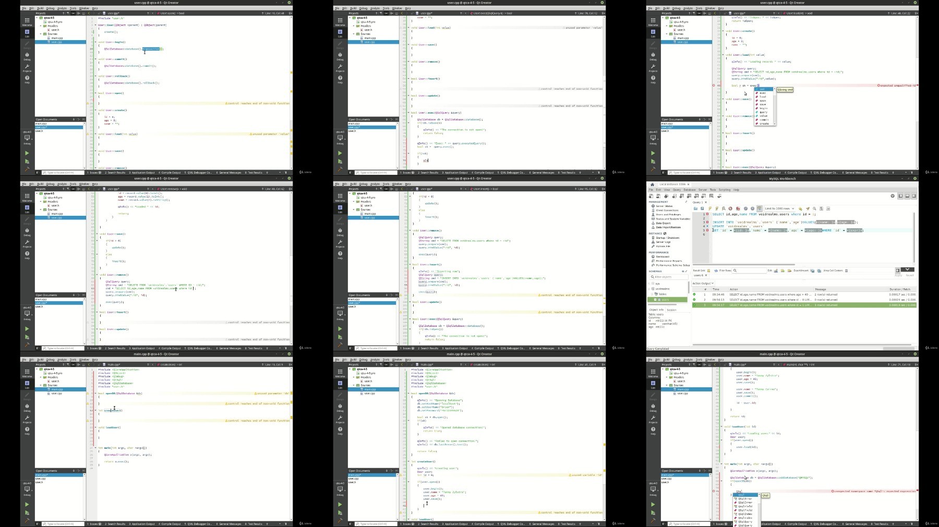Click the Revert button in the result grid
Image resolution: width=939 pixels, height=527 pixels.
point(910,275)
